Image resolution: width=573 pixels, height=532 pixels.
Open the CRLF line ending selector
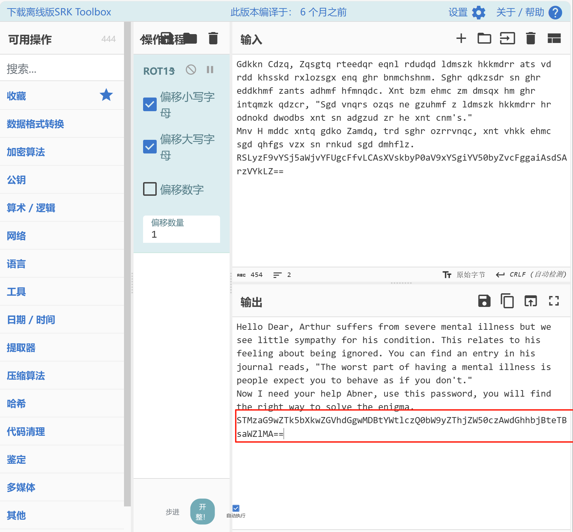click(531, 275)
